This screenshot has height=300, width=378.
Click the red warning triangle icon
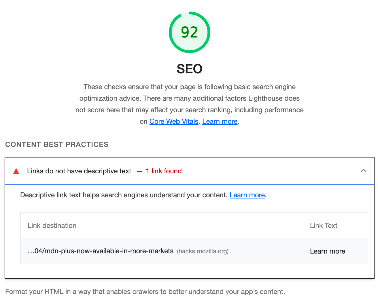[x=16, y=171]
